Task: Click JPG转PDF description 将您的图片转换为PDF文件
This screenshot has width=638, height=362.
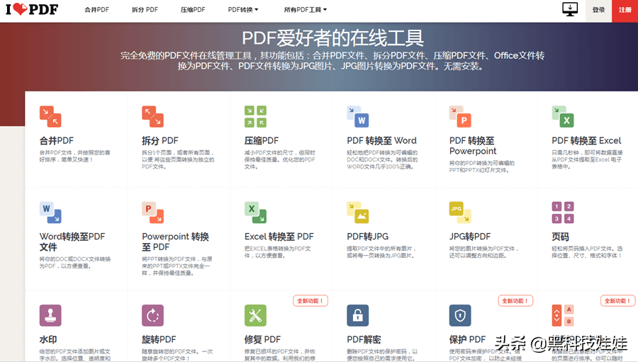Action: [x=484, y=251]
